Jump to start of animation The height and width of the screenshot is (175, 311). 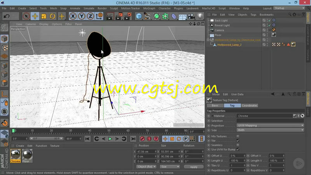(87, 139)
